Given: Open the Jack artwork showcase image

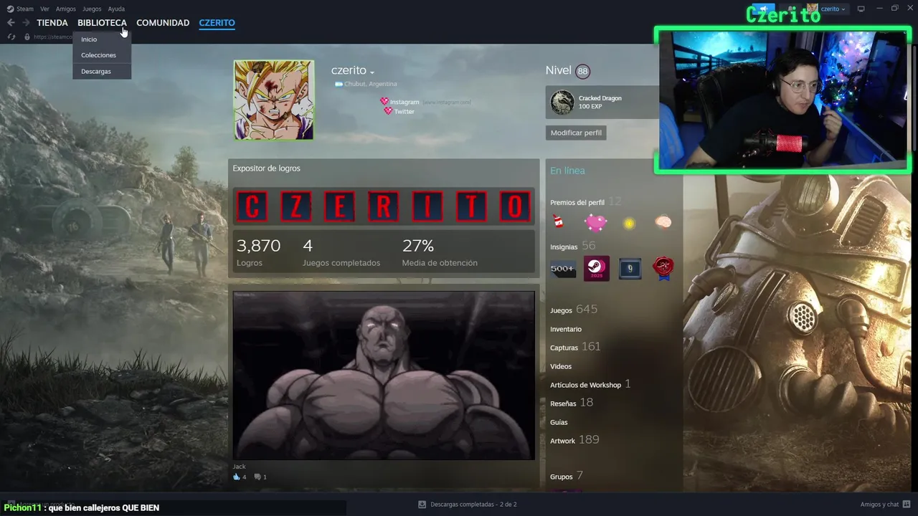Looking at the screenshot, I should (x=384, y=375).
